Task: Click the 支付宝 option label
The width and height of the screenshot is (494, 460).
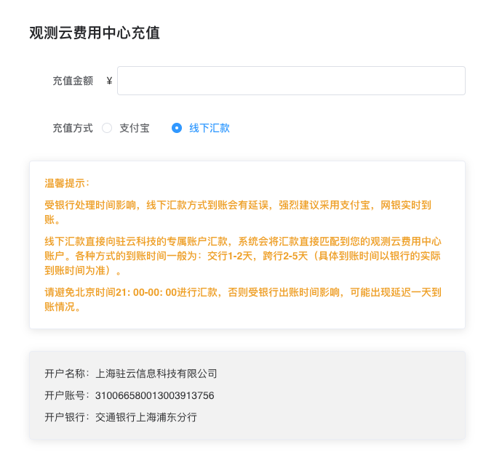Action: pos(135,128)
